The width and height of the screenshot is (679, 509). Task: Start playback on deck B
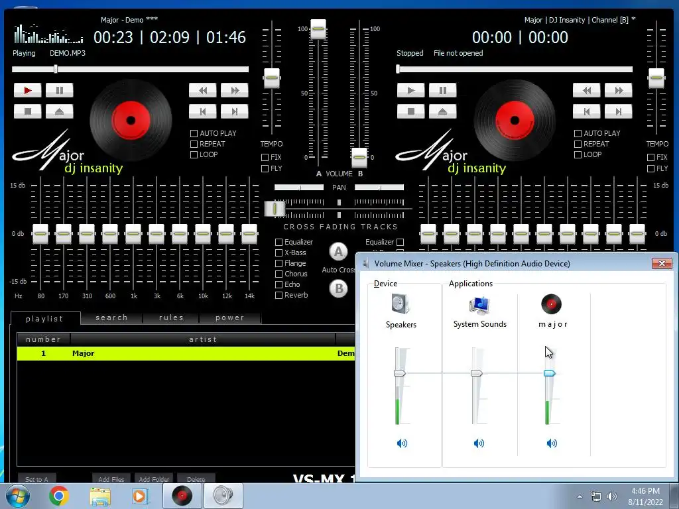(411, 90)
